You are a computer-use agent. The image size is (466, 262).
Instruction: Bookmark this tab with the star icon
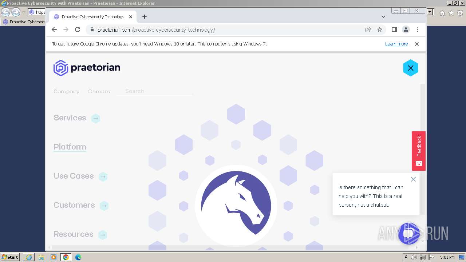click(x=380, y=30)
